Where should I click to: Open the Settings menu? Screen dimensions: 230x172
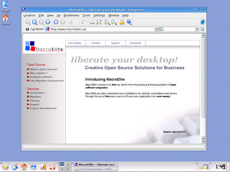coord(99,16)
